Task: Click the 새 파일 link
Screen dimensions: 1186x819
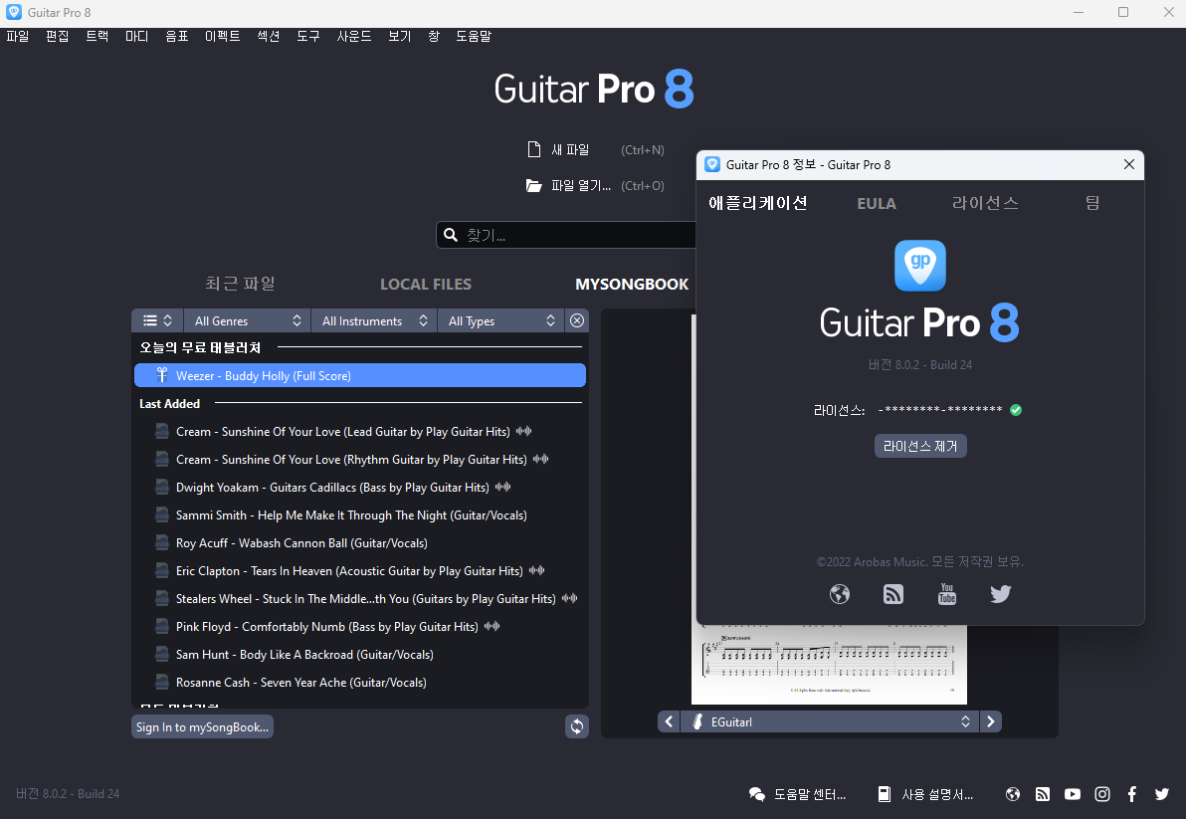Action: coord(570,149)
